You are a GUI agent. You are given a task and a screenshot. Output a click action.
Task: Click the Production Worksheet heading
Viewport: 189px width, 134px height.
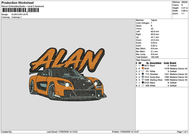click(18, 3)
